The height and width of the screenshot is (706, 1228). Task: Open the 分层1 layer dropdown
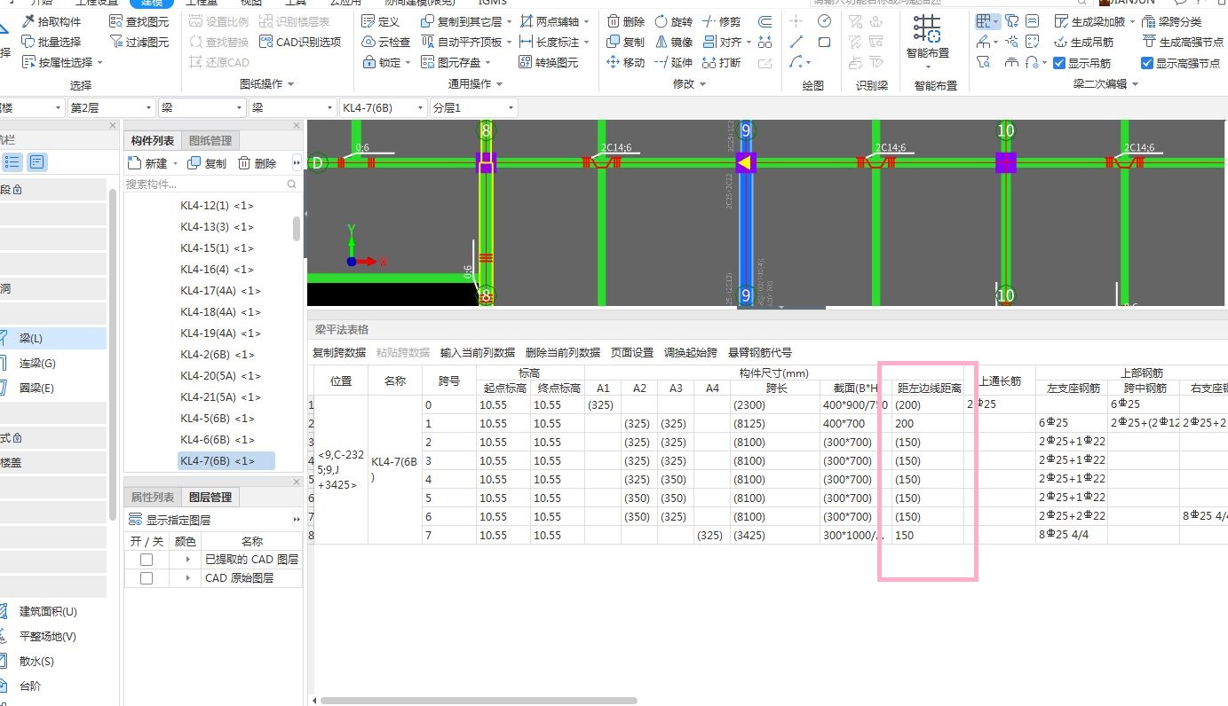pyautogui.click(x=473, y=107)
